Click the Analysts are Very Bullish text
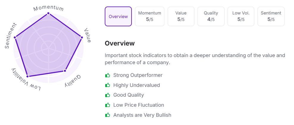The image size is (294, 125). tap(142, 115)
